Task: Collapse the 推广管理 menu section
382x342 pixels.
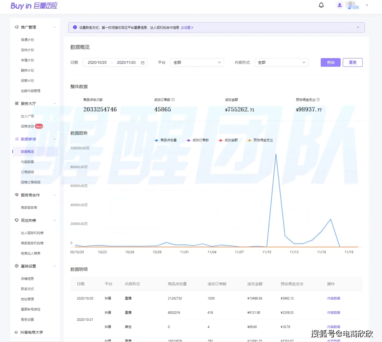Action: 54,27
